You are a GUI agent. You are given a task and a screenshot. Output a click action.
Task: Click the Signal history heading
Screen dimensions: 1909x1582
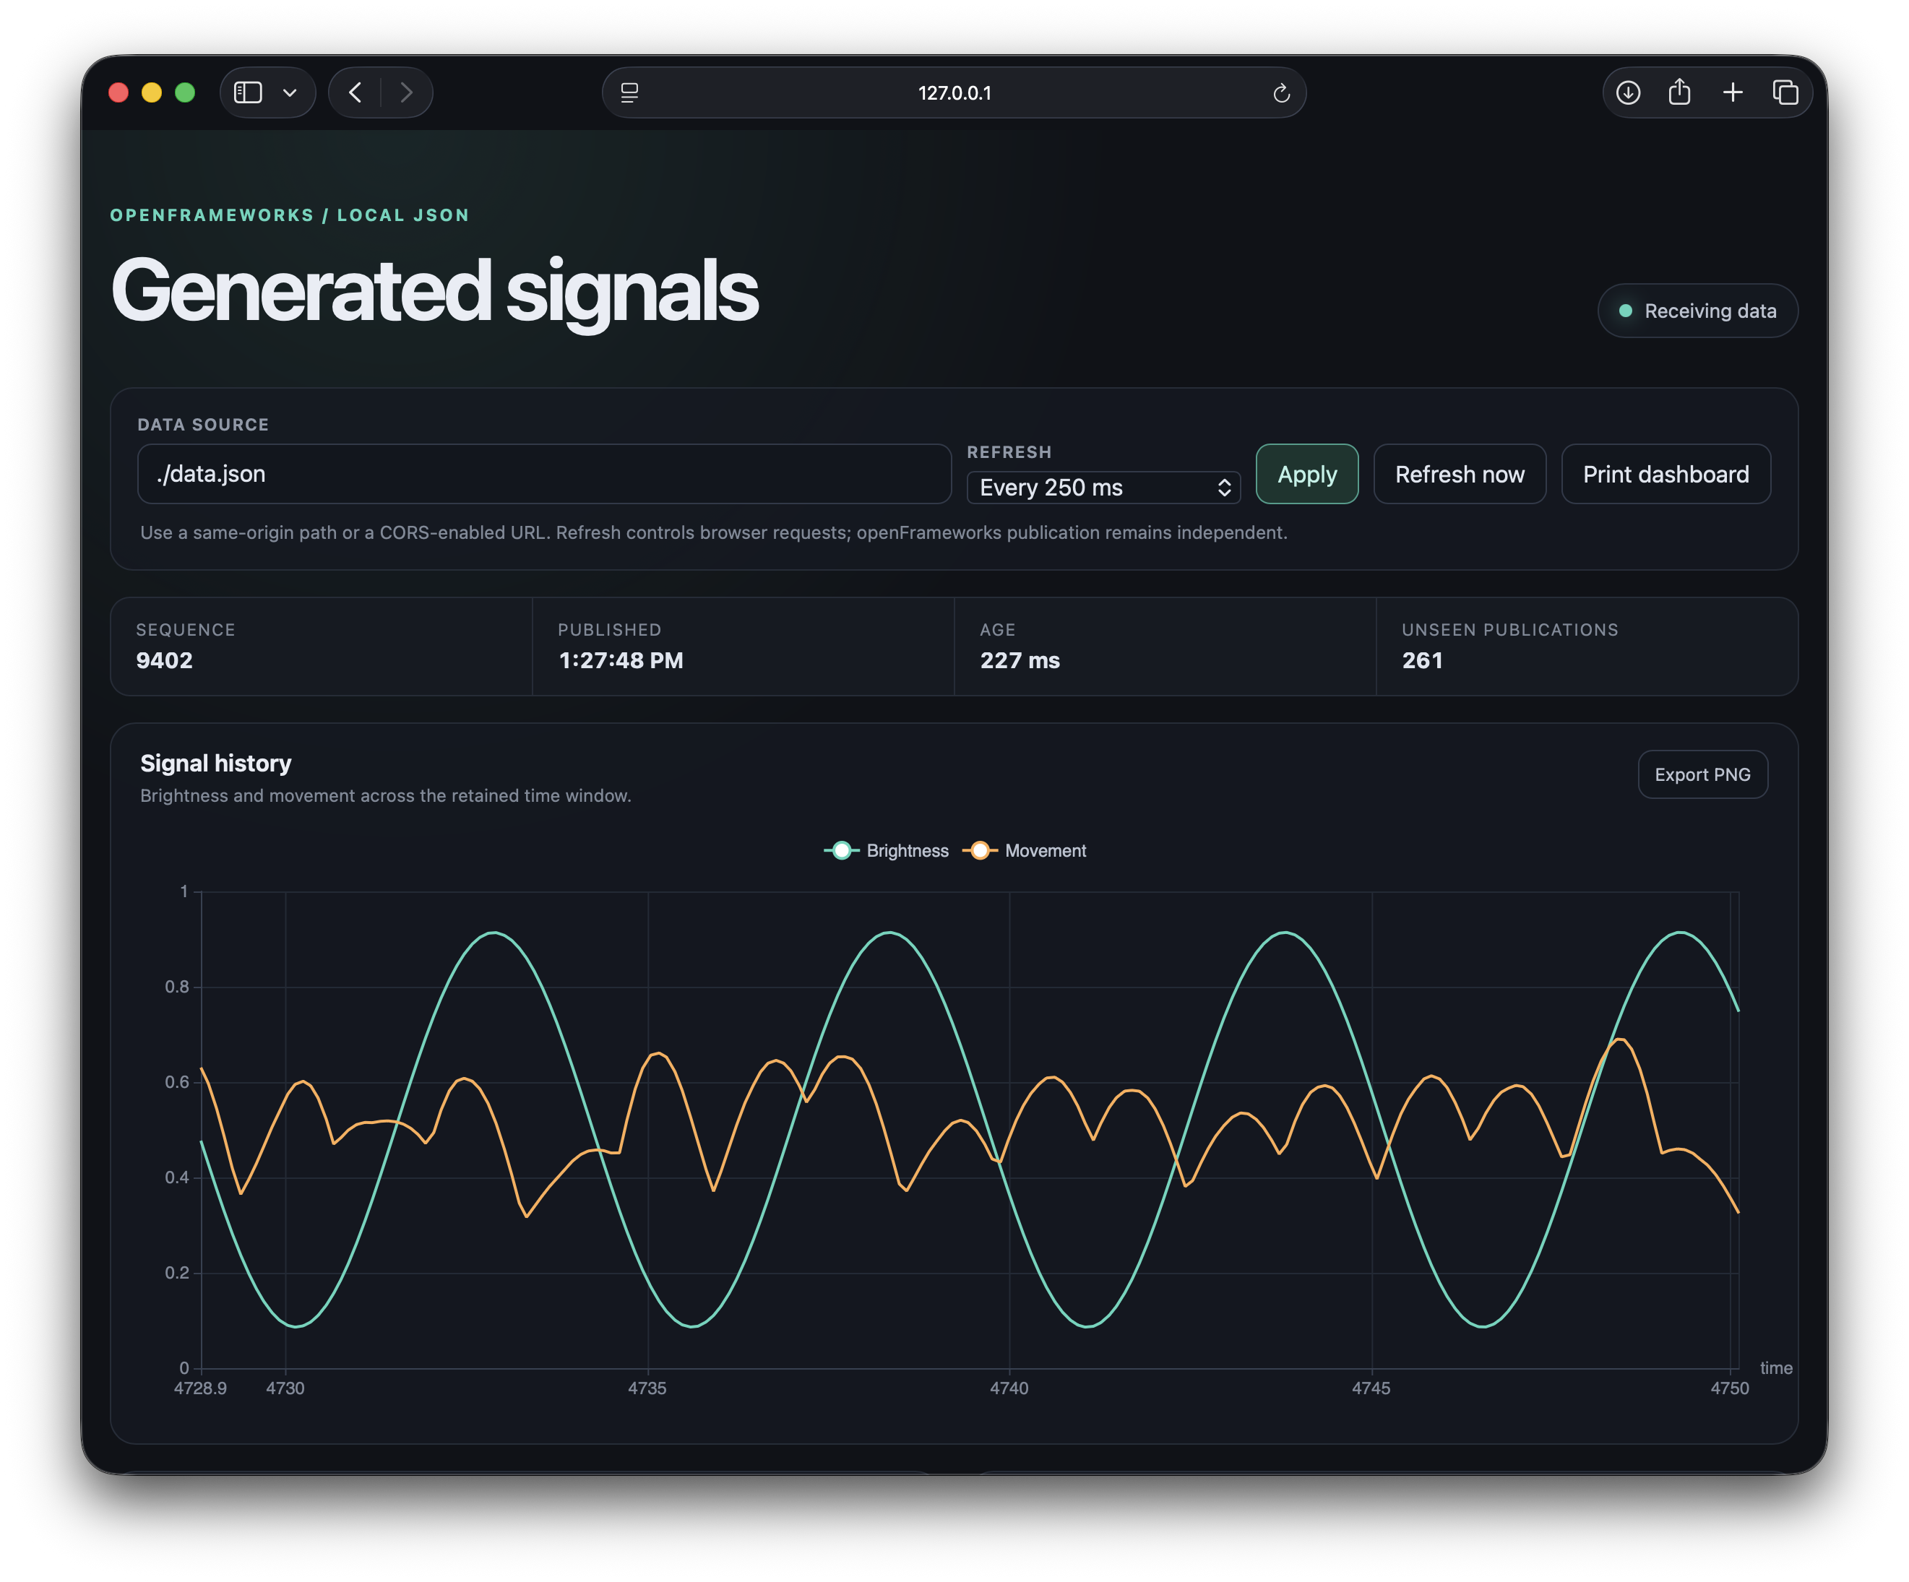tap(215, 764)
